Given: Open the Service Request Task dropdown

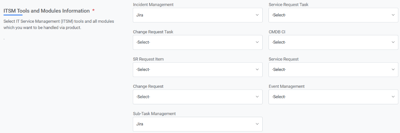Looking at the screenshot, I should (x=333, y=15).
